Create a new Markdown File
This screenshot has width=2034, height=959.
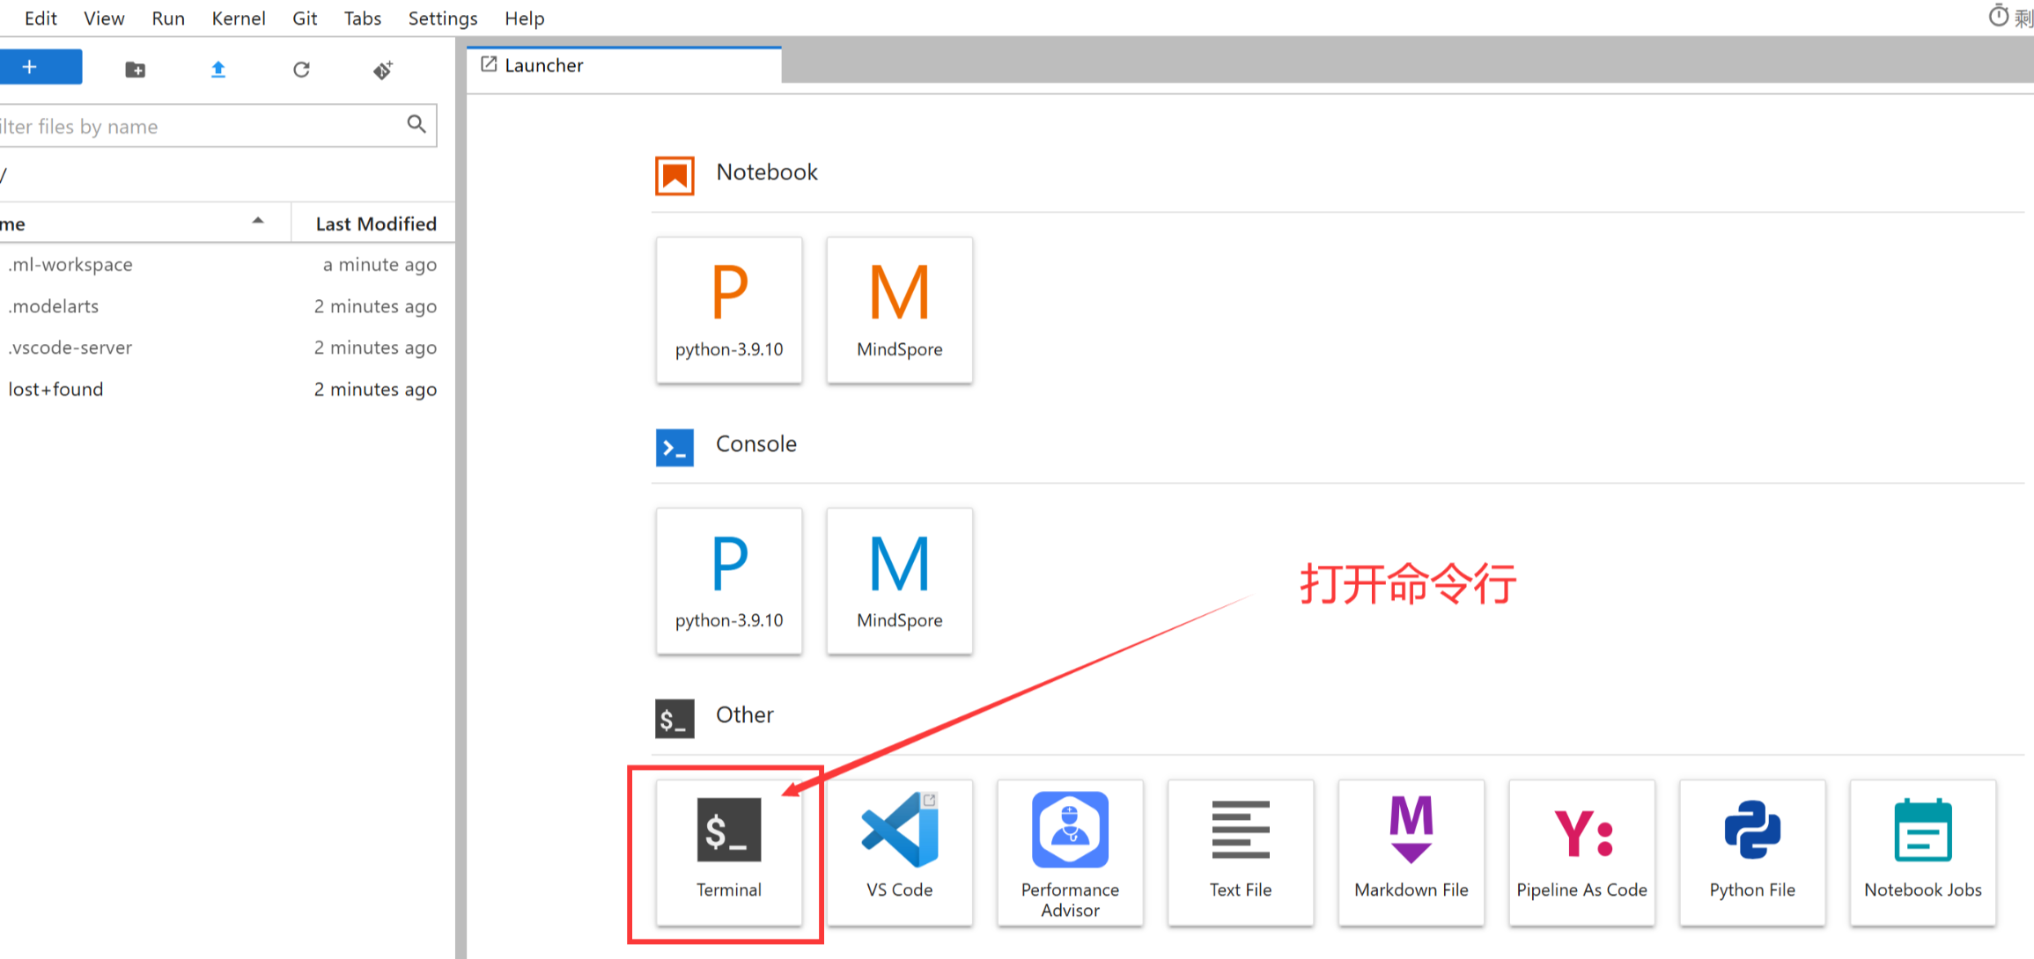(1411, 851)
